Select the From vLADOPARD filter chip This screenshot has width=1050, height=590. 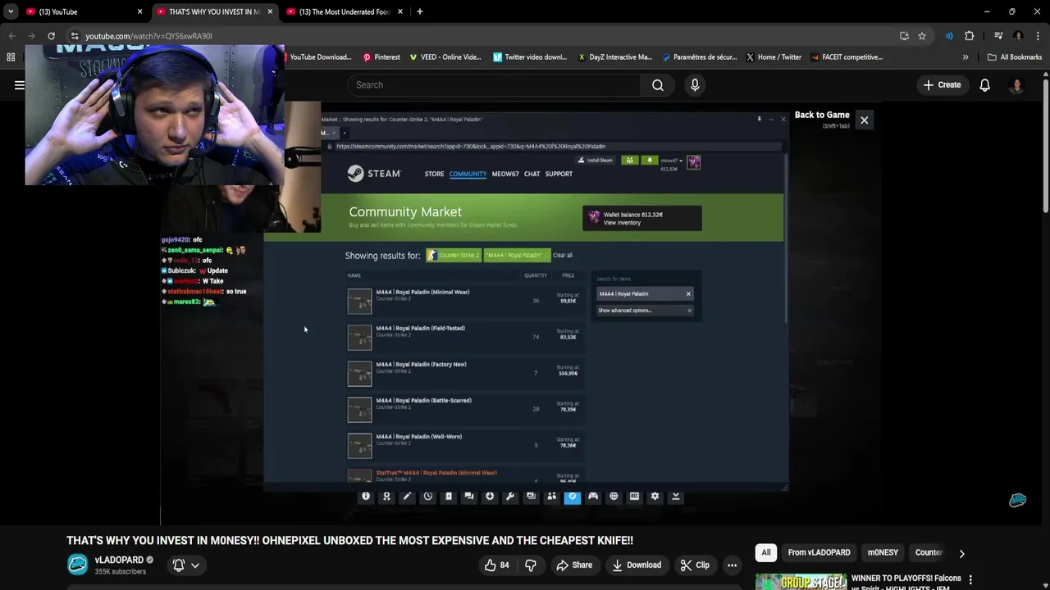point(819,553)
